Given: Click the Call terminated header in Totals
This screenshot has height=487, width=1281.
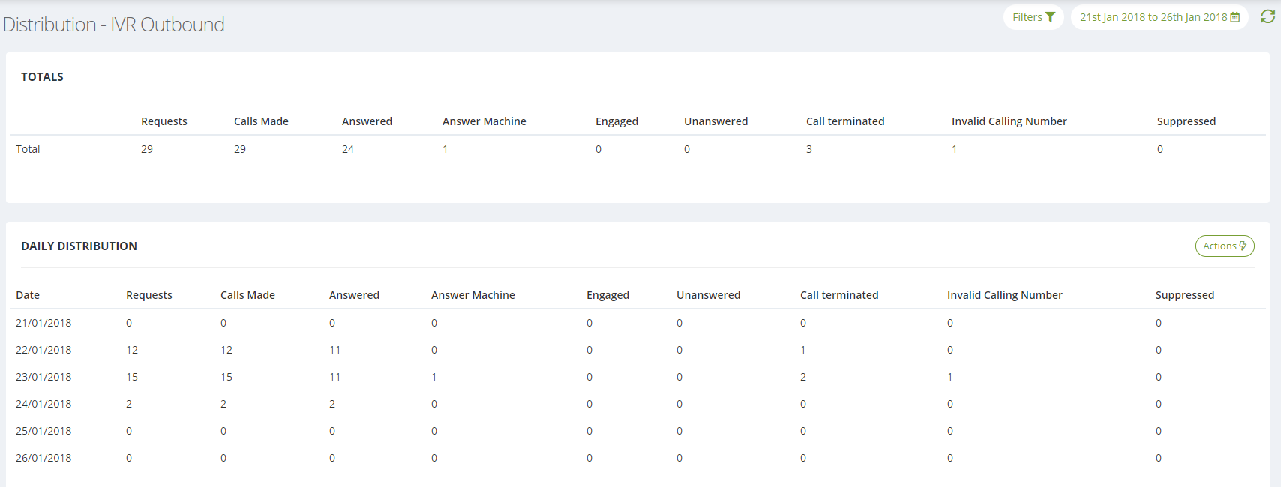Looking at the screenshot, I should [845, 121].
